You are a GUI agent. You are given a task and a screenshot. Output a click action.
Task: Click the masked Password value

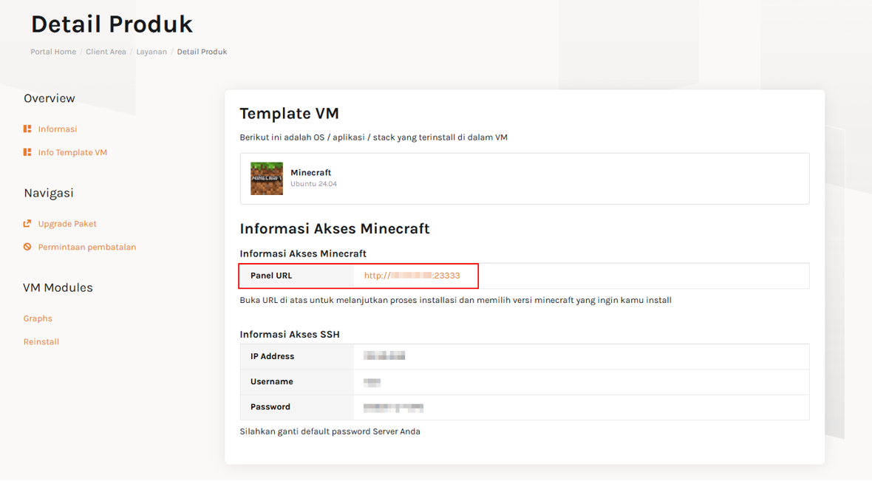pos(393,407)
